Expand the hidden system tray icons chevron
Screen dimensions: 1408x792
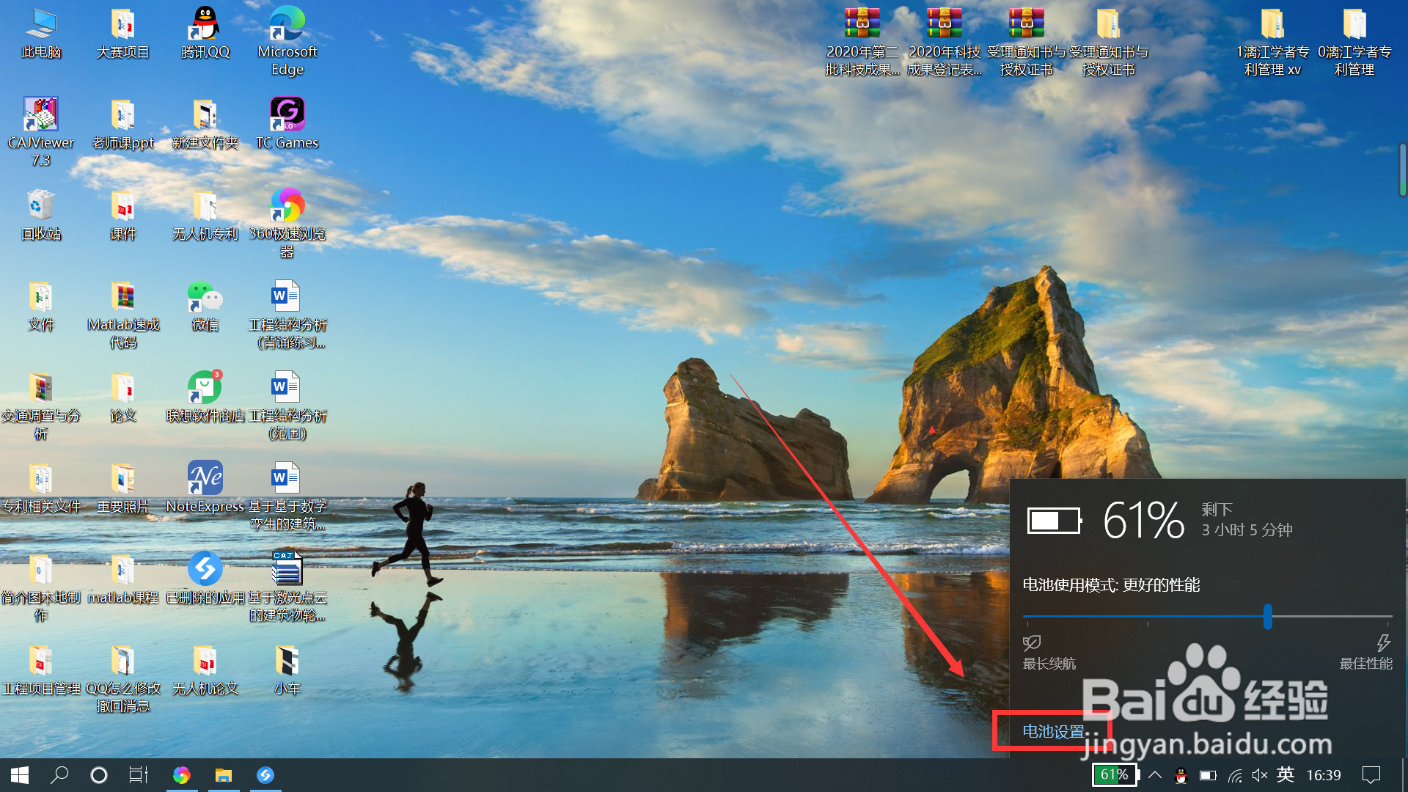coord(1155,775)
